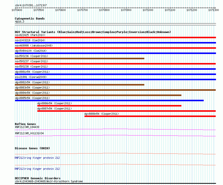Click the 1071000 ruler position
The height and width of the screenshot is (185, 223).
point(148,10)
